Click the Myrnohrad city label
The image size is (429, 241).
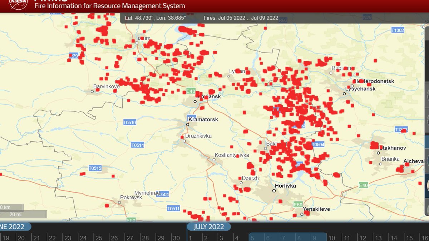[x=147, y=193]
